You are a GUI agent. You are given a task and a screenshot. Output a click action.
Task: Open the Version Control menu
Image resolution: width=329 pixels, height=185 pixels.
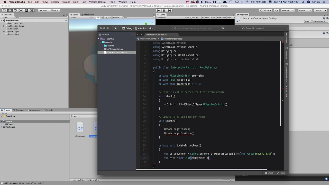[98, 2]
